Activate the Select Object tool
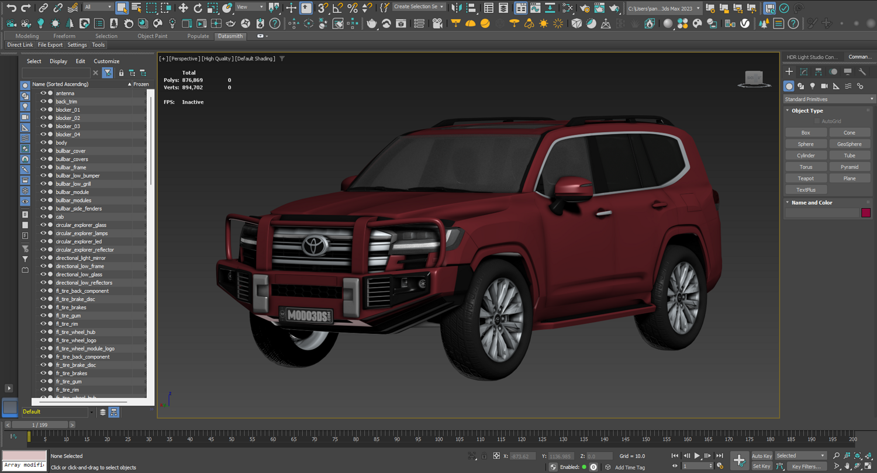 pyautogui.click(x=122, y=8)
